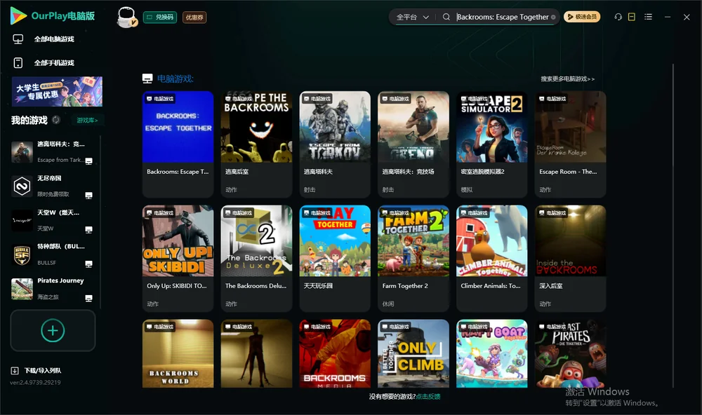Open the 逃离后室 game card
Image resolution: width=702 pixels, height=415 pixels.
pyautogui.click(x=256, y=144)
